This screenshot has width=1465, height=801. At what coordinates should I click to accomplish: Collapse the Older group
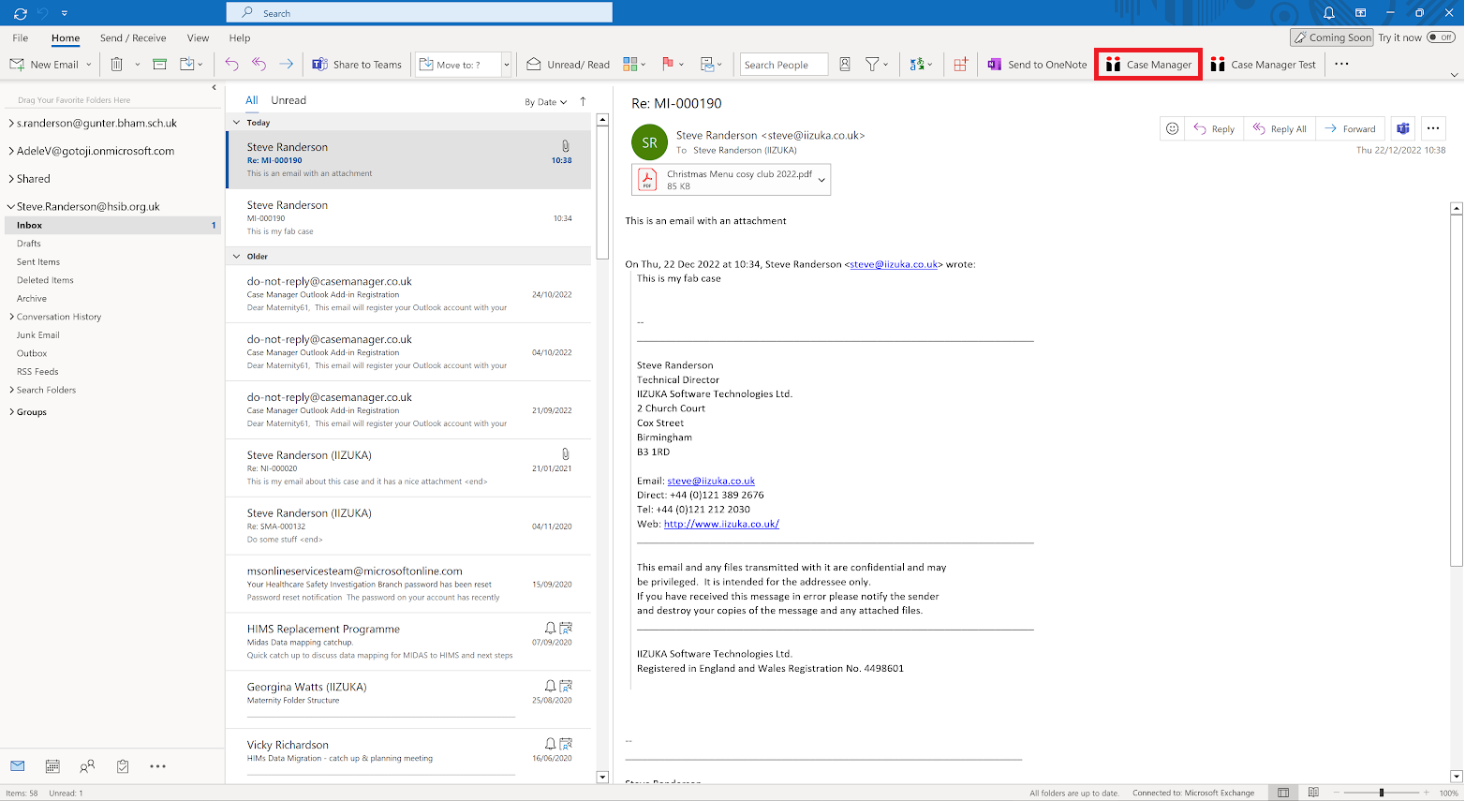237,256
